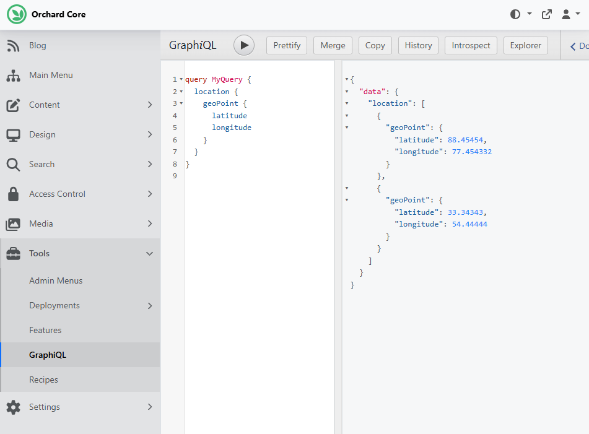Viewport: 589px width, 434px height.
Task: Open dropdown arrow beside user icon
Action: coord(578,14)
